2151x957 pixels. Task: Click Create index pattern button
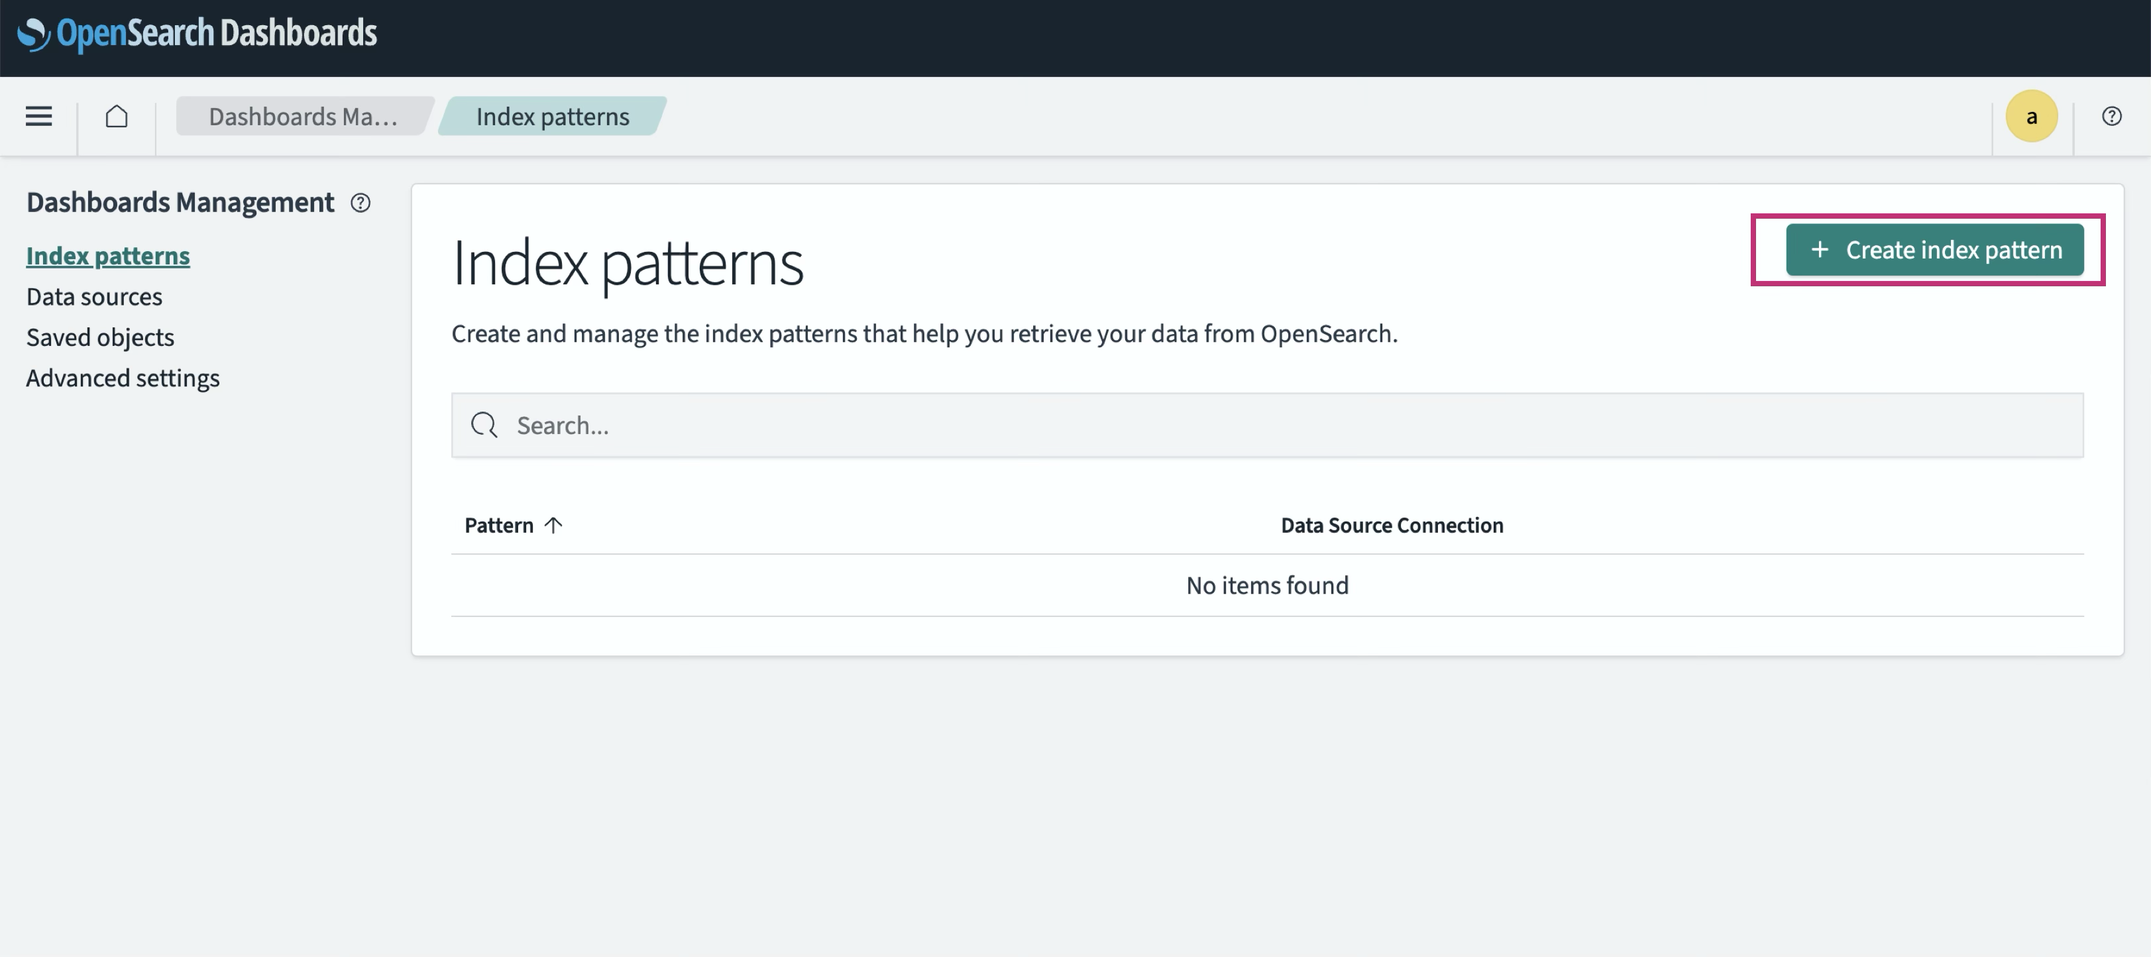[x=1935, y=250]
